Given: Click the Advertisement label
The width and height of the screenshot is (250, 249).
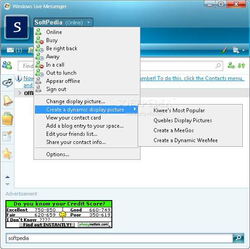Looking at the screenshot, I should coord(21,194).
